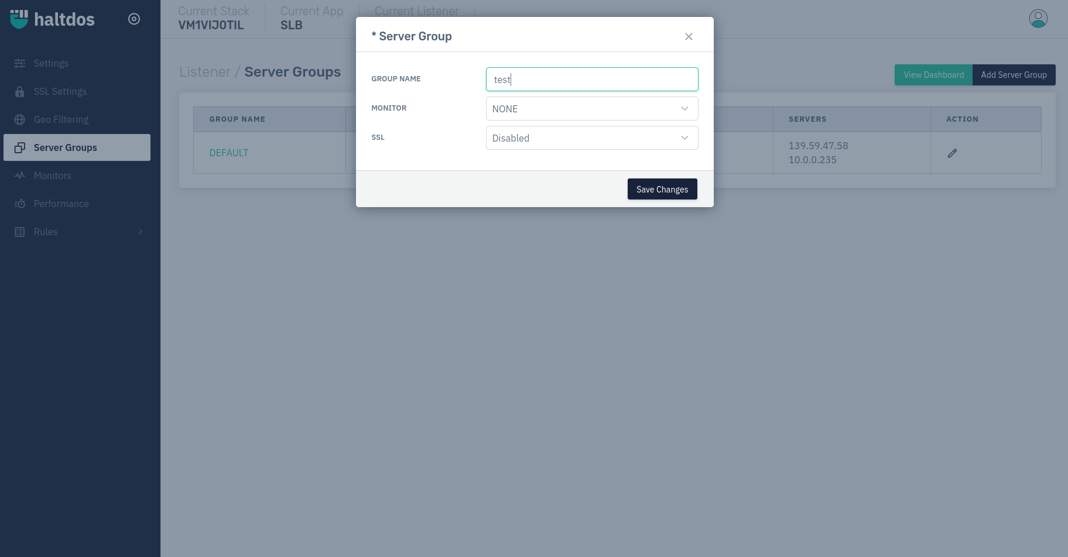Click the GROUP NAME column header
Screen dimensions: 1068x557
click(237, 119)
